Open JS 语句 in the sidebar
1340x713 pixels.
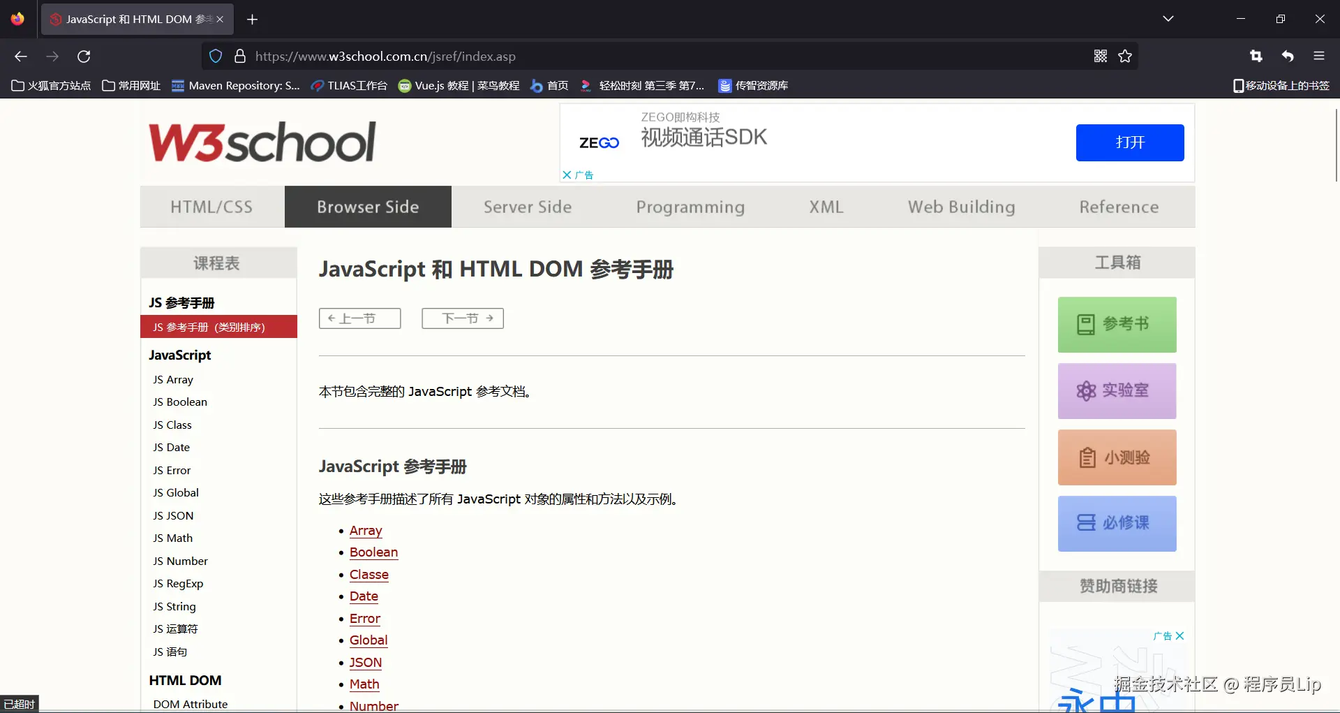(170, 652)
